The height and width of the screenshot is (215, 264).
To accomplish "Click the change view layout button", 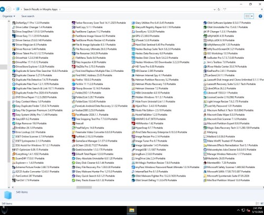I will 247,16.
